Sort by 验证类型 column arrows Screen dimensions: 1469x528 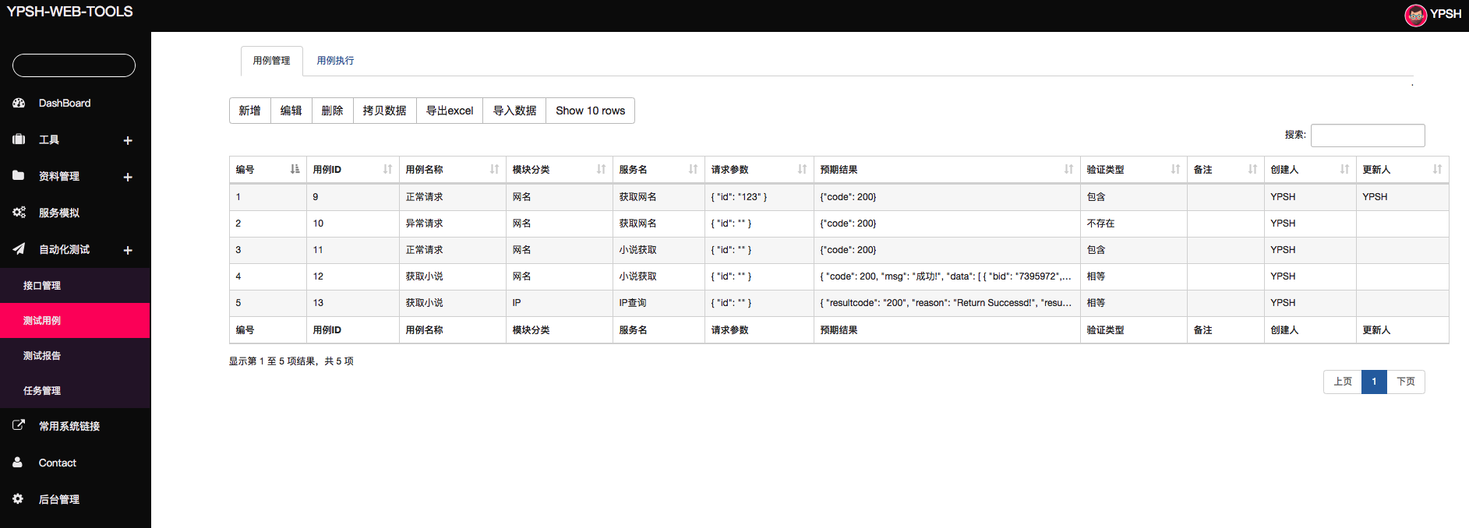(x=1175, y=169)
